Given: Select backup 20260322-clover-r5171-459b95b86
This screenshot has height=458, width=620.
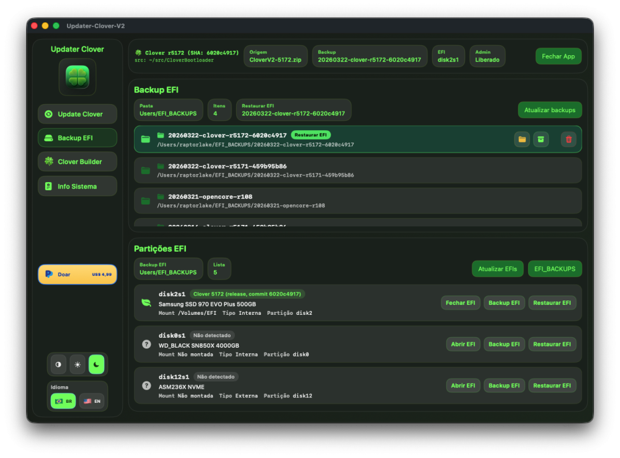Looking at the screenshot, I should pos(358,170).
